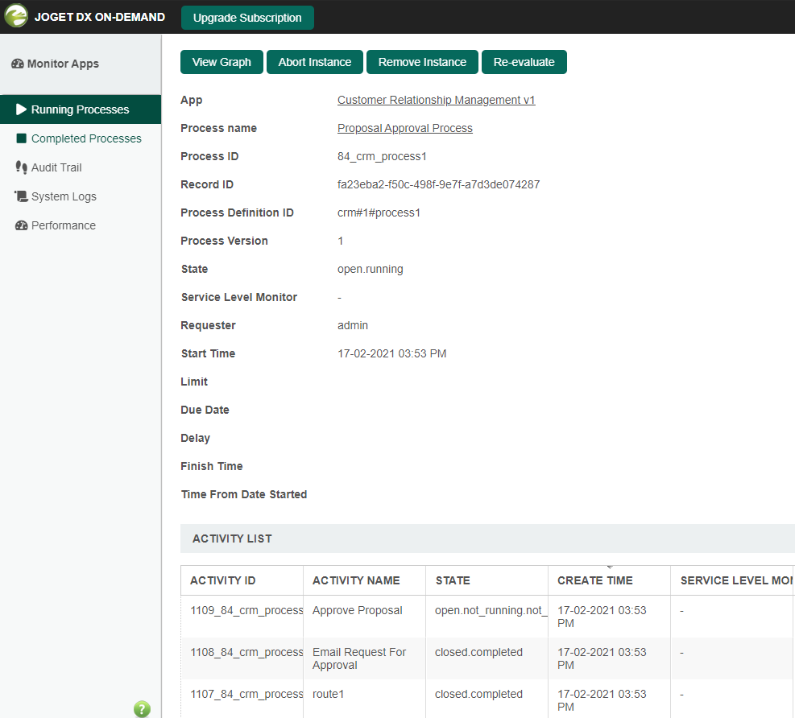795x718 pixels.
Task: Go to Completed Processes menu item
Action: click(86, 138)
